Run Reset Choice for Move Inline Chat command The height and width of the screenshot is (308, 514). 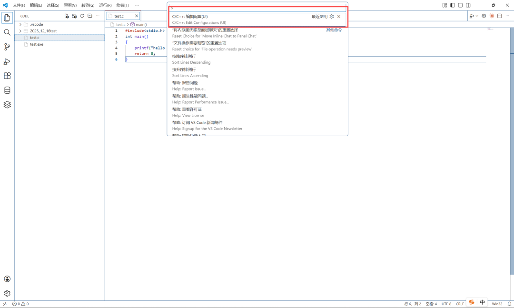click(257, 33)
